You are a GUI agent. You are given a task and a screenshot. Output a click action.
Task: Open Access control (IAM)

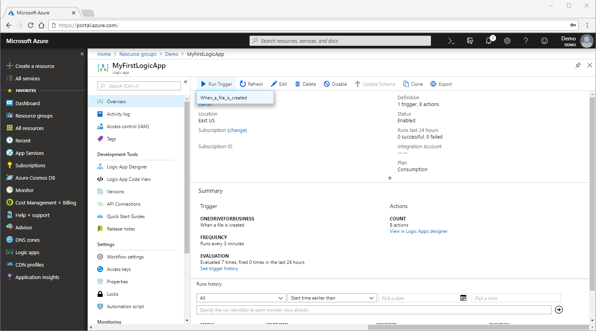point(136,127)
